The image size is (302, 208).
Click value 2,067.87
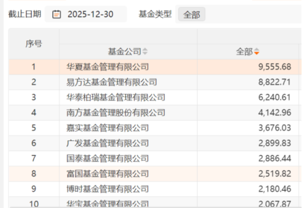tap(275, 204)
